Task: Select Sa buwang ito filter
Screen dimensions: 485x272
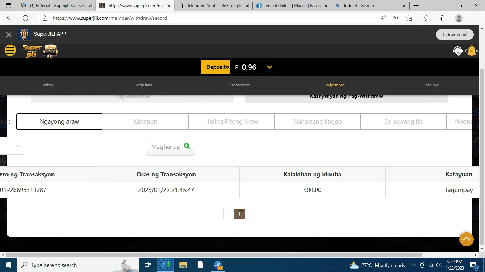Action: pyautogui.click(x=404, y=121)
